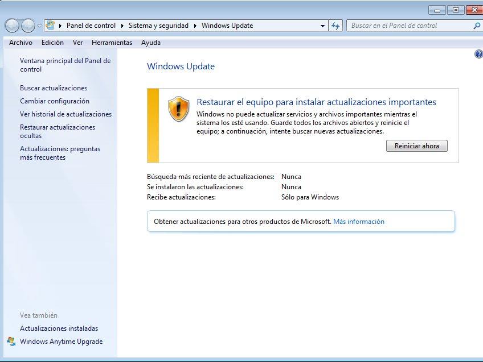Click the yellow warning shield icon
This screenshot has width=483, height=362.
pos(178,108)
